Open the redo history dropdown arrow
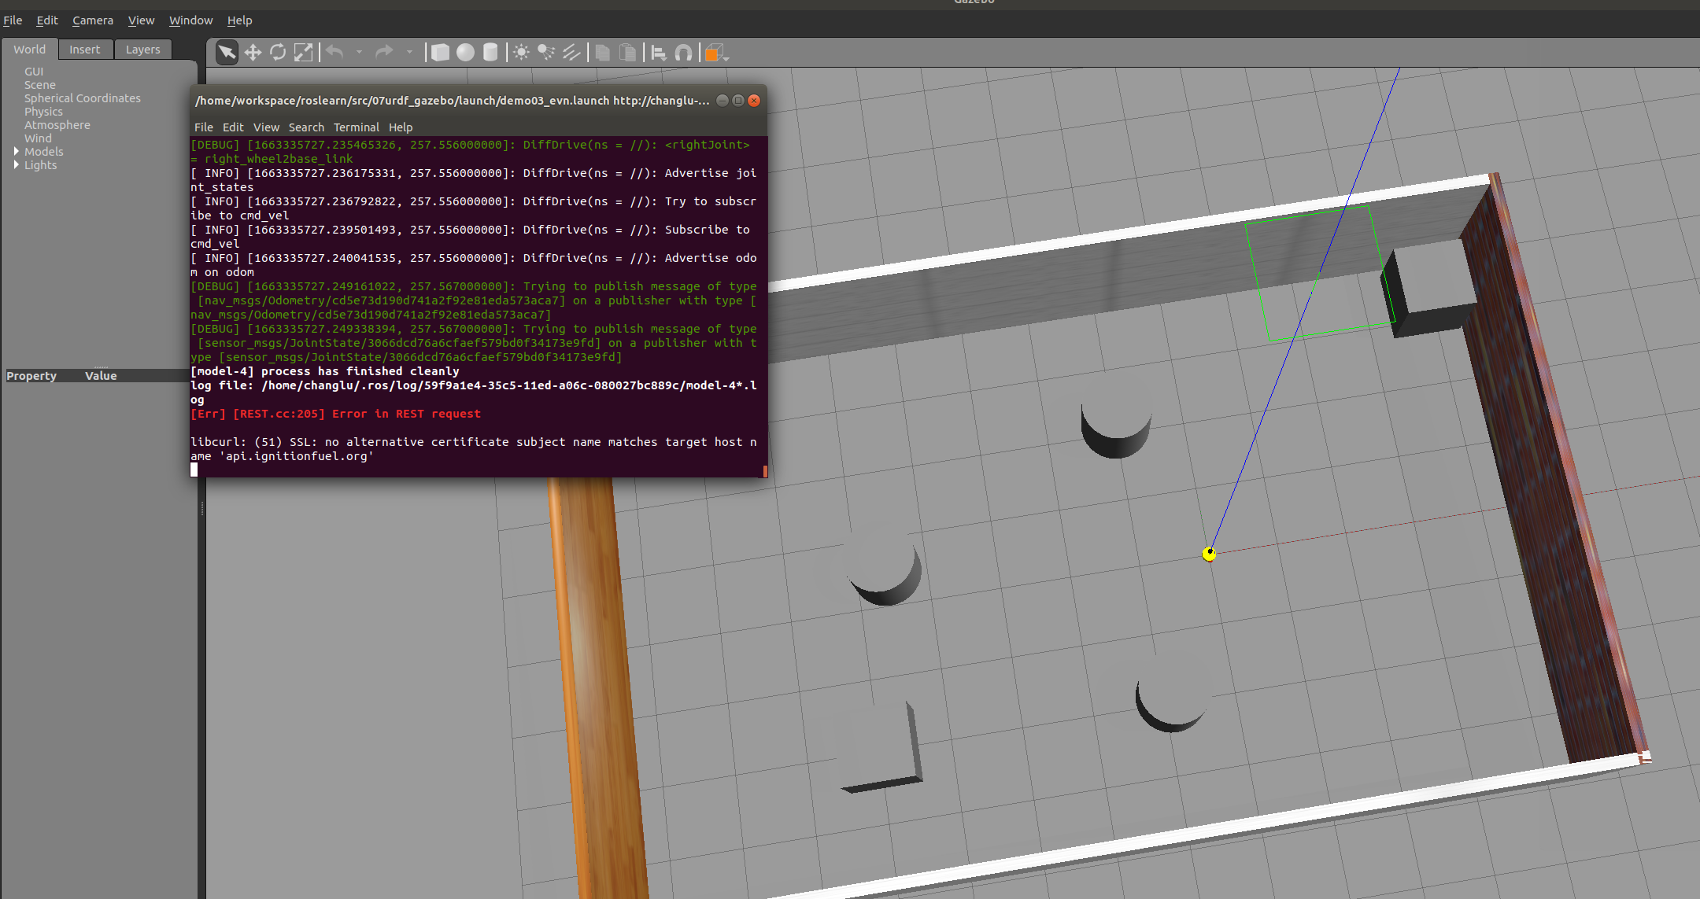This screenshot has width=1700, height=899. click(x=409, y=53)
